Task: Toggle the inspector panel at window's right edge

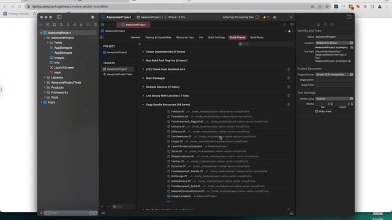Action: tap(349, 17)
